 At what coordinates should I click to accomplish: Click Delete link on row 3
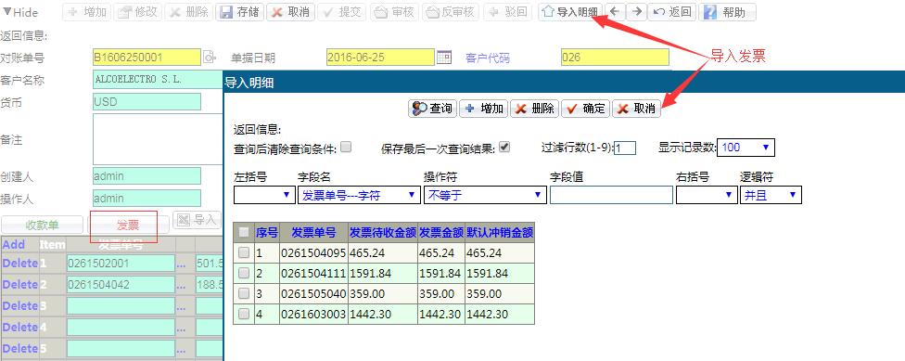20,305
